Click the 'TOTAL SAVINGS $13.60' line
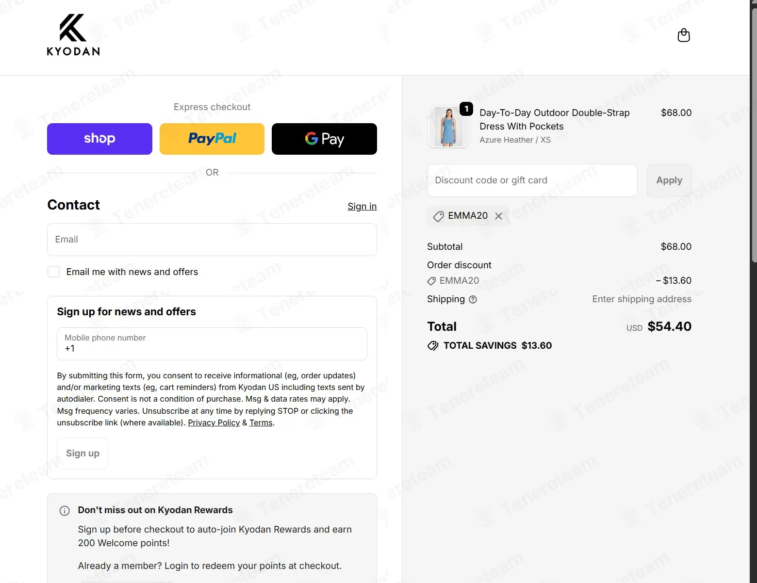 point(490,346)
